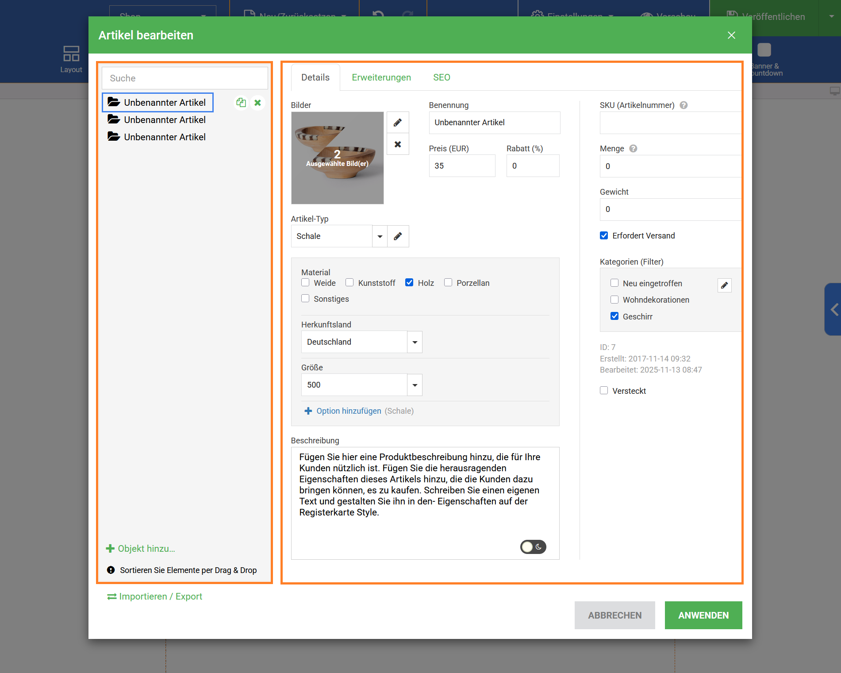Viewport: 841px width, 673px height.
Task: Click the Menge help question mark
Action: pos(633,149)
